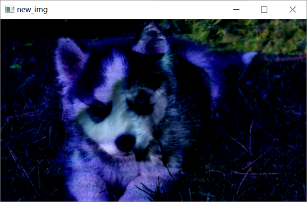
Task: Click the new_img window icon
Action: click(x=9, y=10)
